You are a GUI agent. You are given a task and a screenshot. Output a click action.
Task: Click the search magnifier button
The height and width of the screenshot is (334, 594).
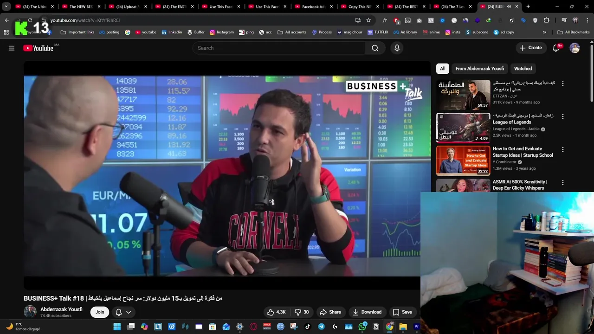coord(375,48)
